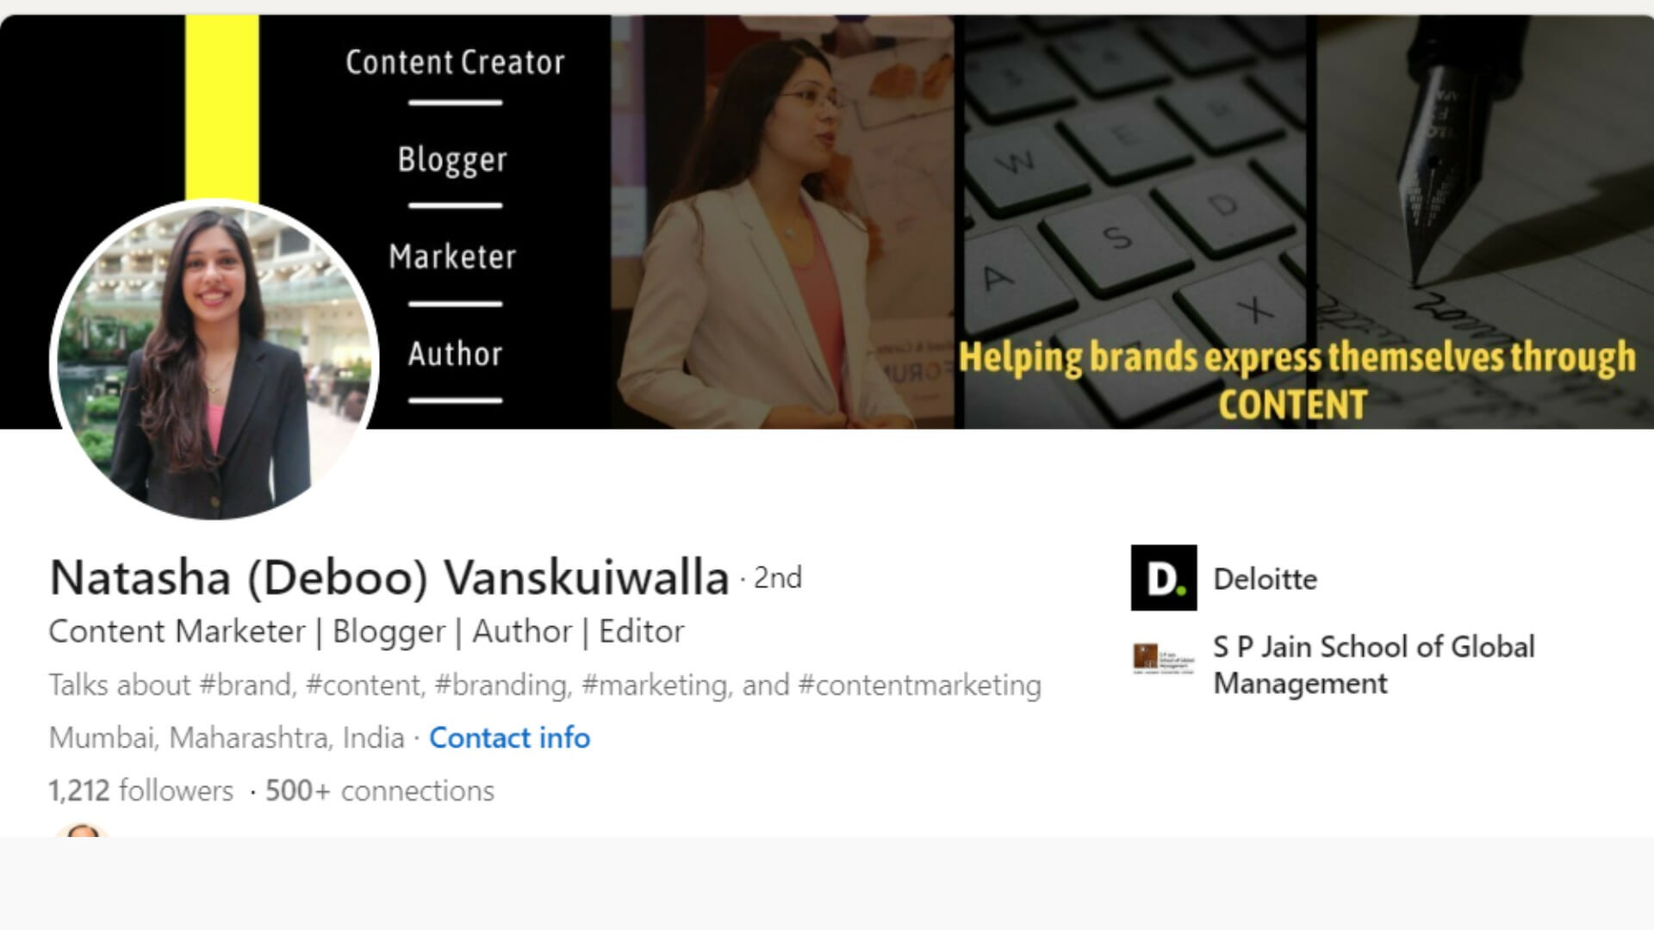Viewport: 1654px width, 930px height.
Task: Open S P Jain School of Global Management link
Action: (x=1373, y=665)
